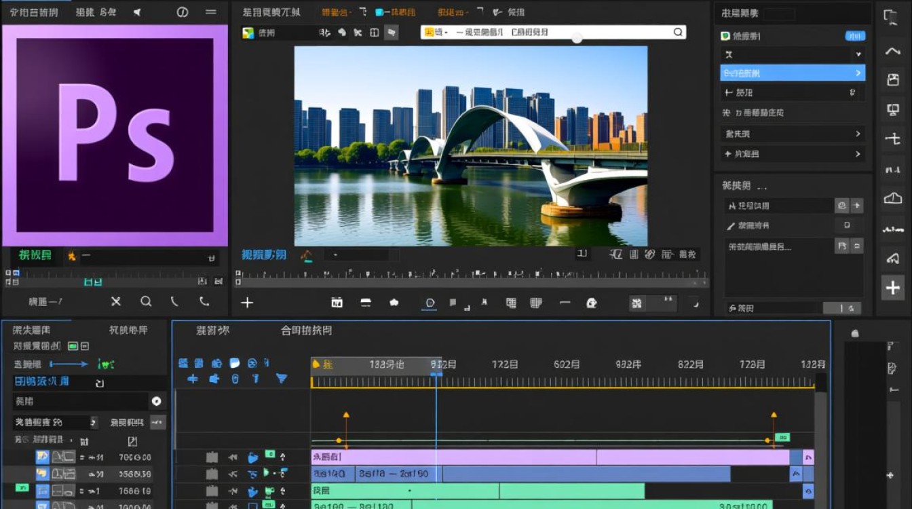Click the film icon on the blue clip track
Image resolution: width=912 pixels, height=509 pixels.
tap(212, 474)
